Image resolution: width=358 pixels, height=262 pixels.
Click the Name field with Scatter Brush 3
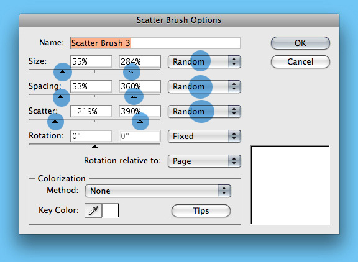click(155, 43)
